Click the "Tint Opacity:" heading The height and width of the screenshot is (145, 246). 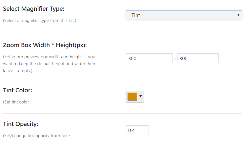click(x=21, y=124)
